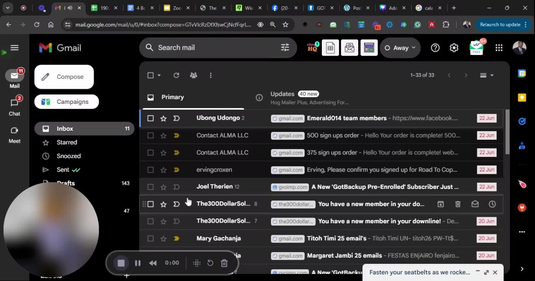Mark hovered The300DollarSol email as unread
Viewport: 535px width, 281px height.
coord(475,204)
